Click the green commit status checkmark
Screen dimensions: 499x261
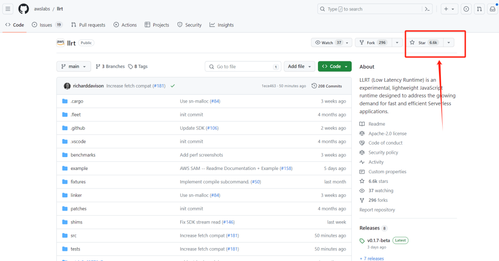coord(172,86)
